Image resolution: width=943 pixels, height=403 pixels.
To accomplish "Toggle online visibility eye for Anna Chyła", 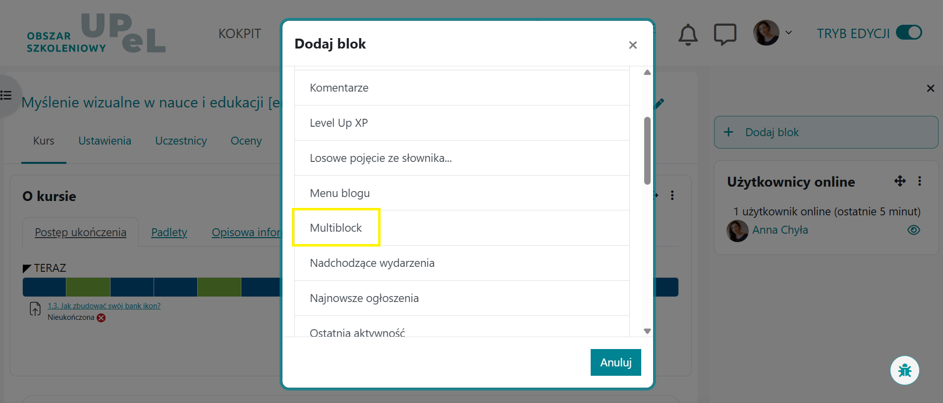I will pos(914,230).
